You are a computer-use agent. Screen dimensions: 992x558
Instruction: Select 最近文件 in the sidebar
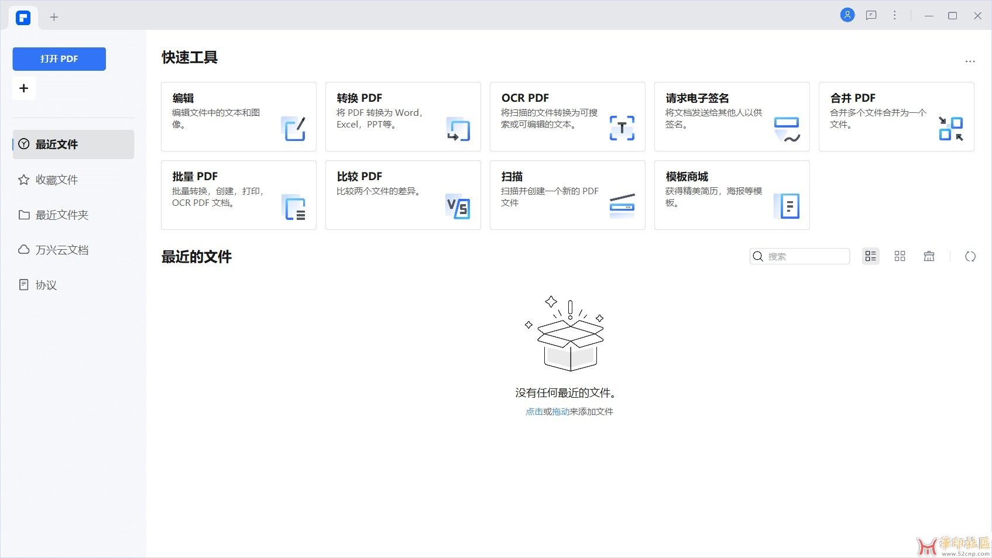[x=73, y=144]
